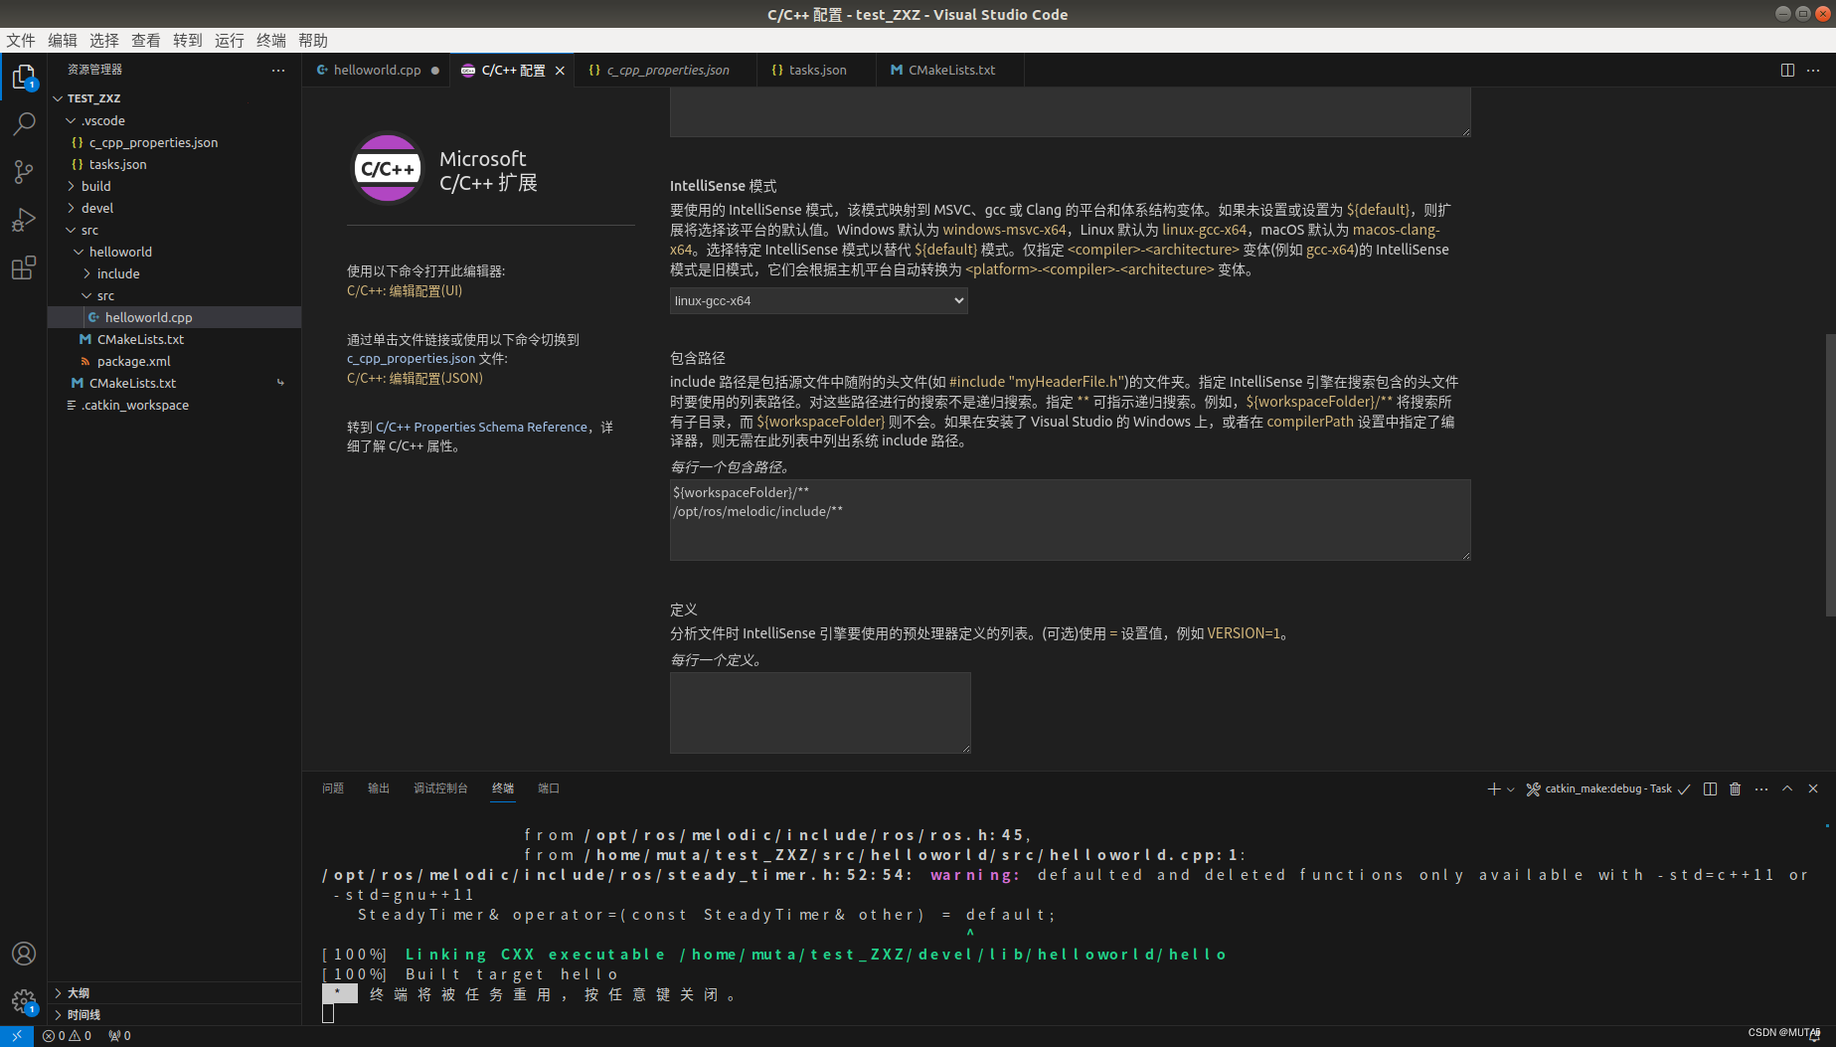
Task: Open remote connection indicator in status bar
Action: pos(15,1035)
